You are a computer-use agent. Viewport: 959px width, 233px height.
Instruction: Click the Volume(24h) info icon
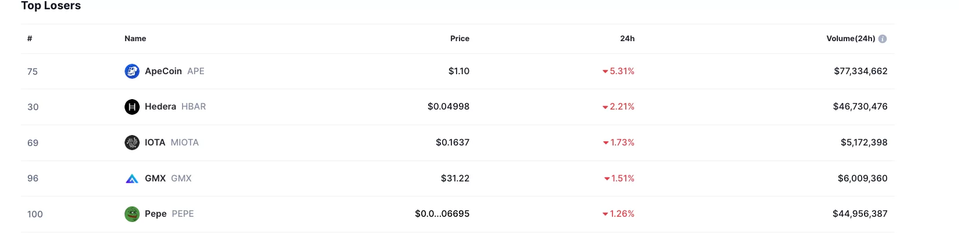883,39
